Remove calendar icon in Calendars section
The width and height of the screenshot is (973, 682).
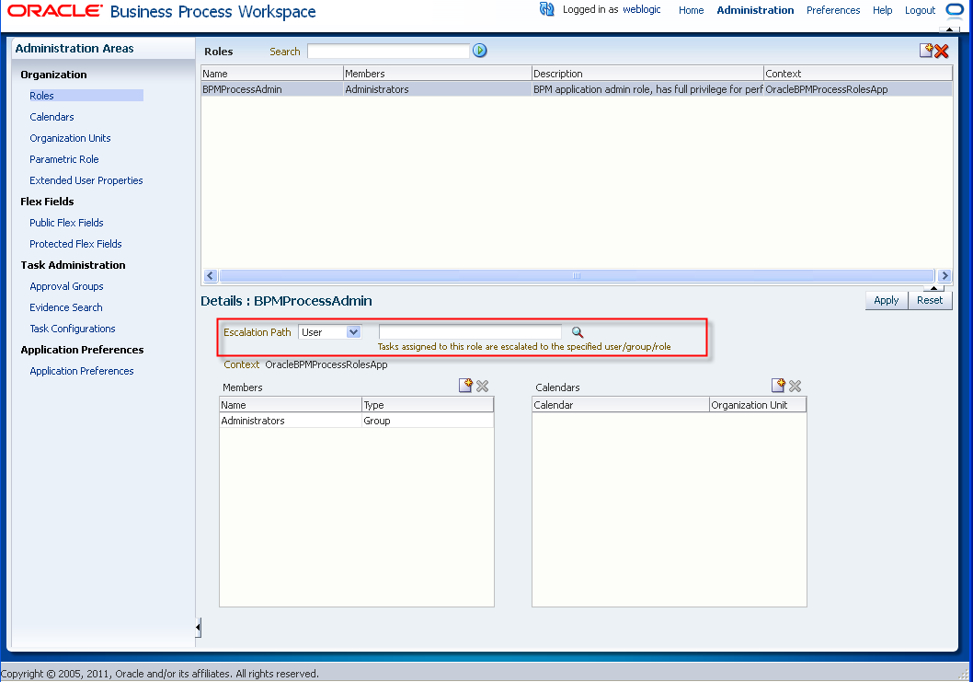[795, 387]
